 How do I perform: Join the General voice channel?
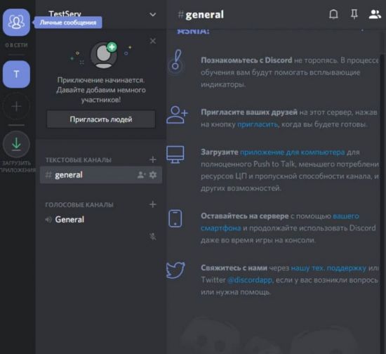point(69,219)
